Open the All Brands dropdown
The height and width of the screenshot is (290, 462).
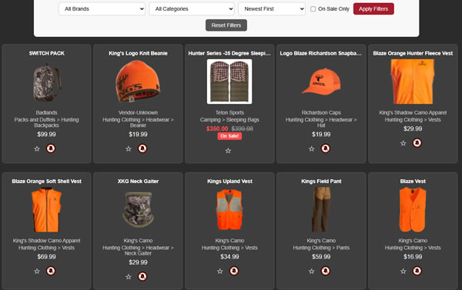coord(102,8)
